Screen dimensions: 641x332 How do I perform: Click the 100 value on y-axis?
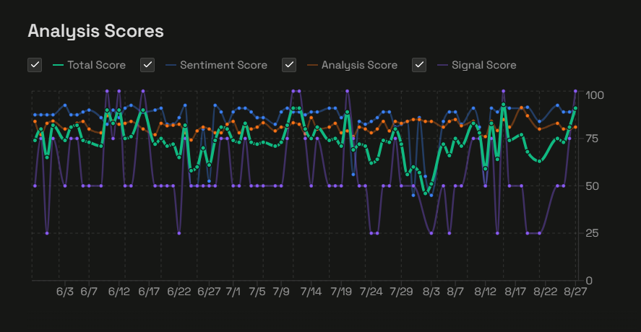(595, 95)
